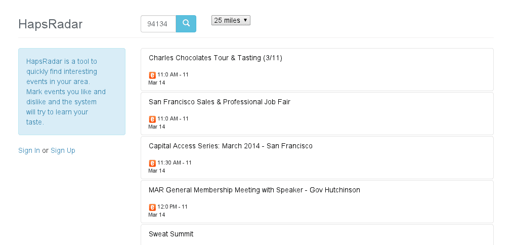Click the magnifier search button
515x245 pixels.
coord(186,23)
